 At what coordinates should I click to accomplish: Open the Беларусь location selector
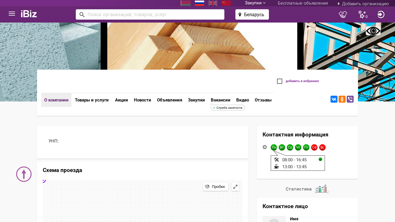pos(252,14)
